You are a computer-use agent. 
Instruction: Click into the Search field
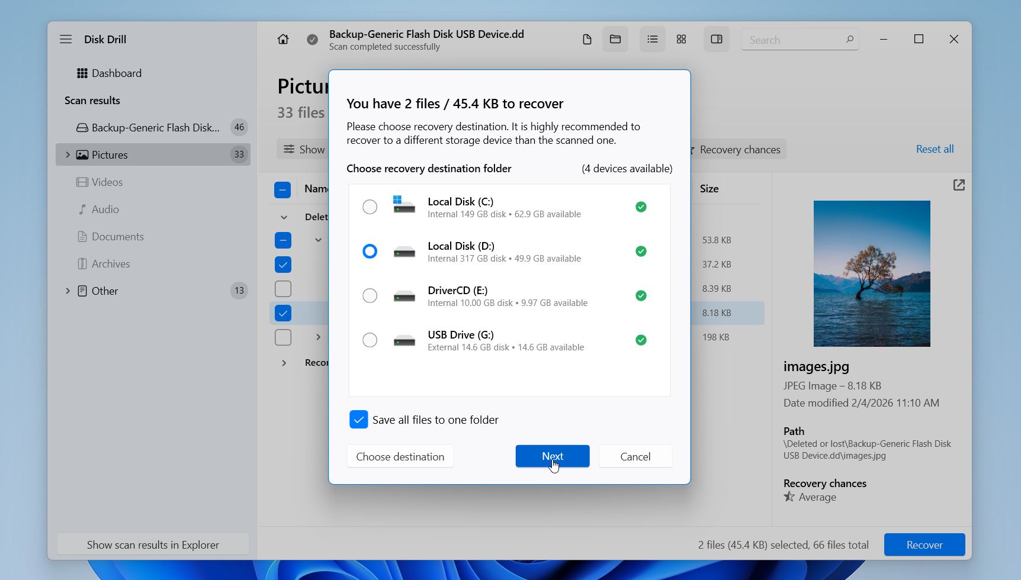click(x=800, y=40)
